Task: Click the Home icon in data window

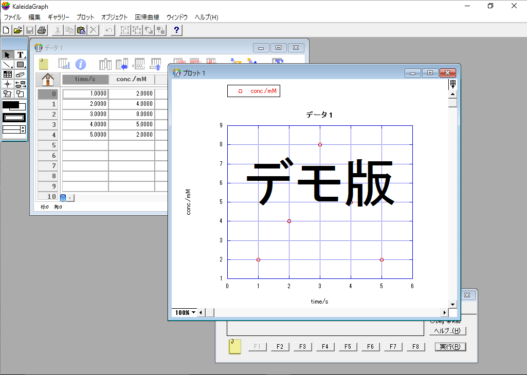Action: click(47, 80)
